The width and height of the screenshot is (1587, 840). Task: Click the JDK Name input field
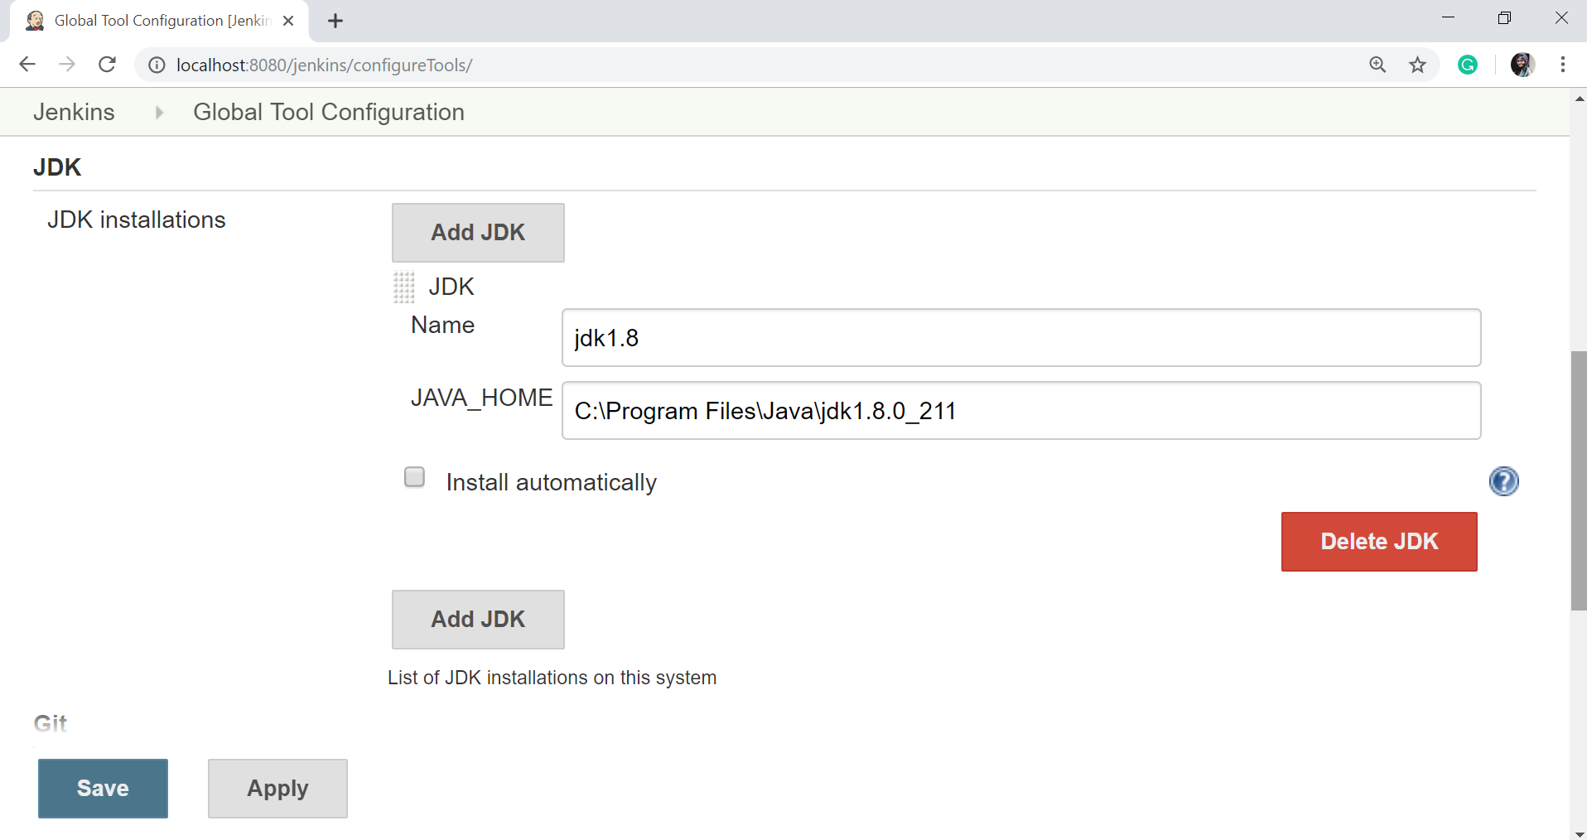pos(1021,338)
